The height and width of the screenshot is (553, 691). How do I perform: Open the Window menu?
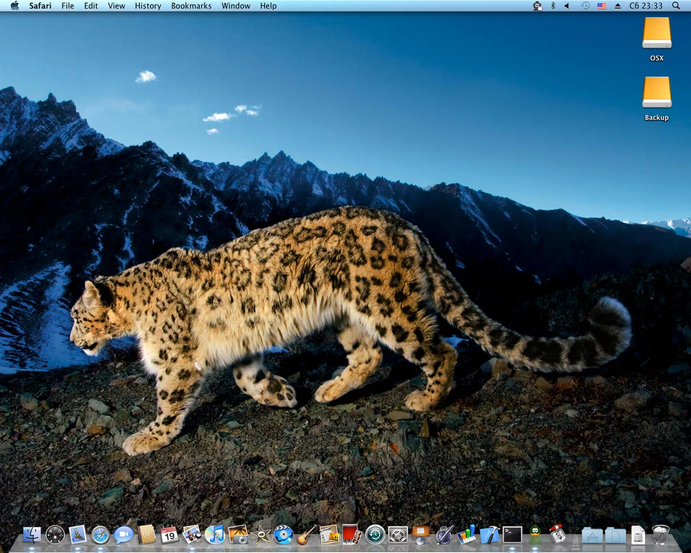236,6
